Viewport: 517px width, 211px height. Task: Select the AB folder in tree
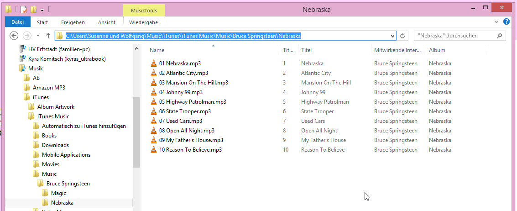coord(36,78)
